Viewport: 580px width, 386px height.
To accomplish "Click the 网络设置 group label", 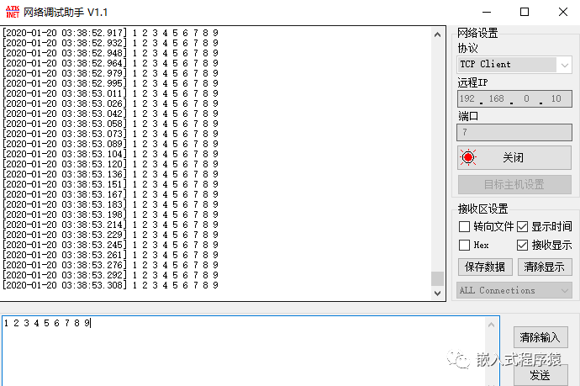I will pos(477,33).
